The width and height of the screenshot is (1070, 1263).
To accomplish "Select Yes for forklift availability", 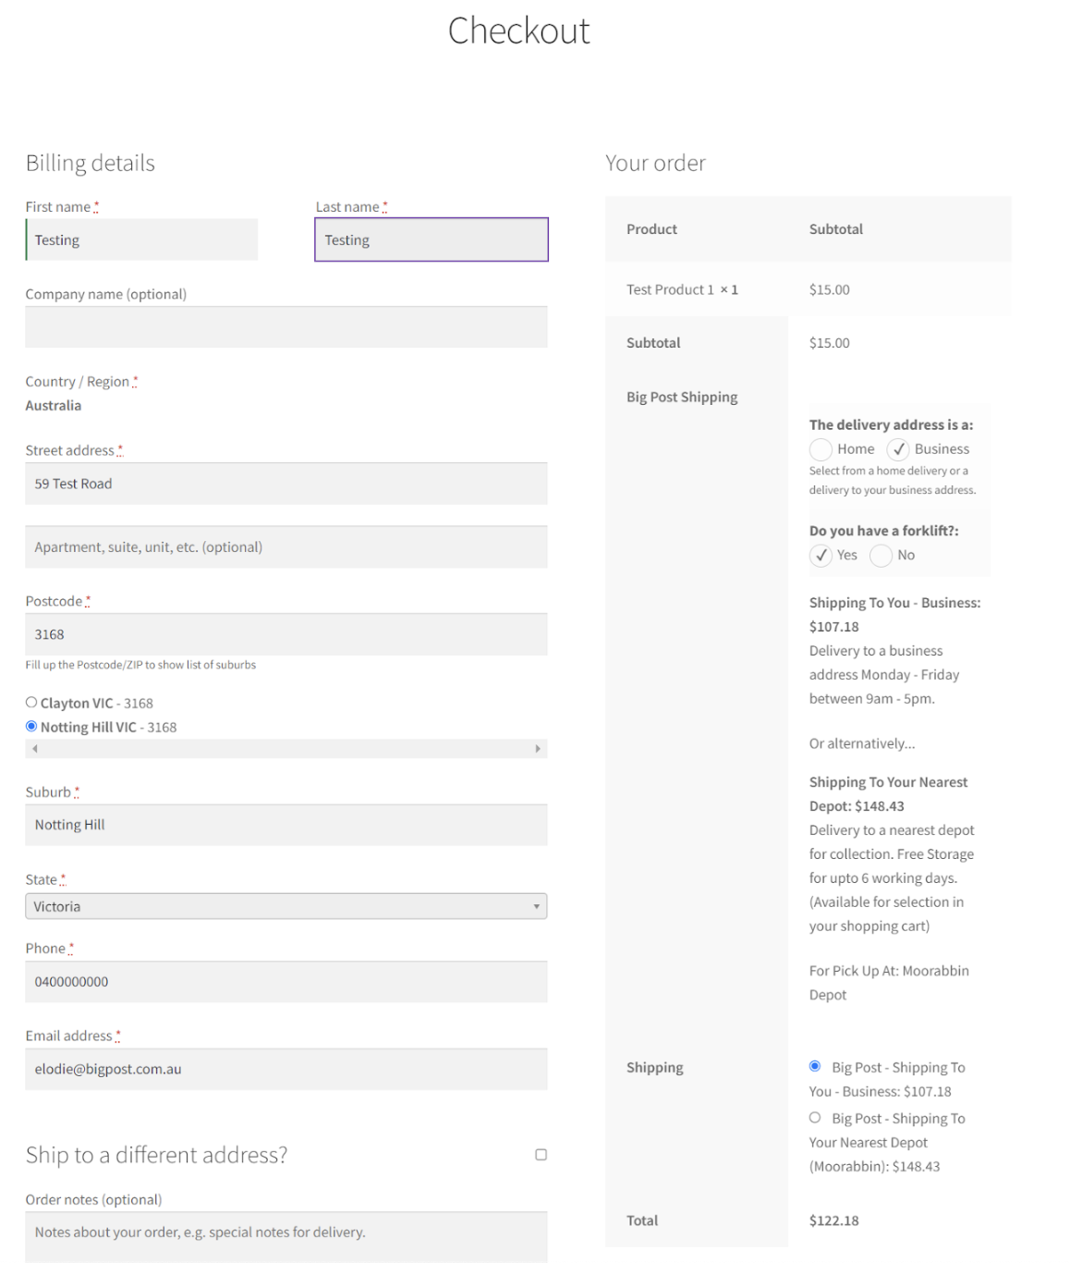I will click(x=821, y=556).
